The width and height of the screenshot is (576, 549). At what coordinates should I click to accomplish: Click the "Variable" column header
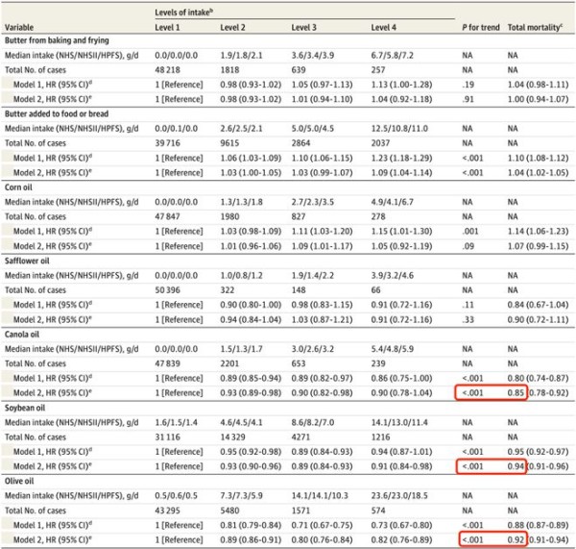point(19,27)
